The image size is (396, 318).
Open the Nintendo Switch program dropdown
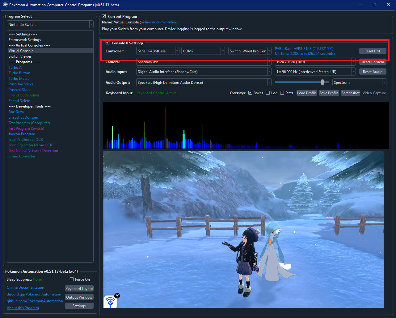50,25
